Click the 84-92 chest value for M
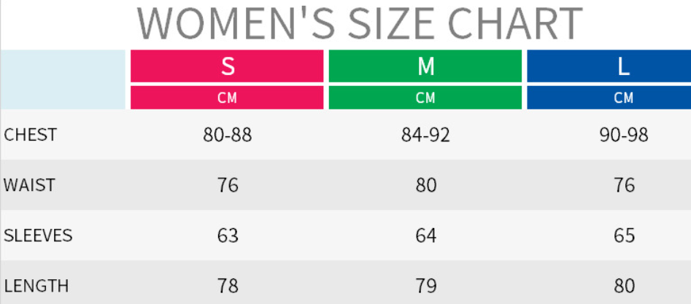 (x=425, y=135)
